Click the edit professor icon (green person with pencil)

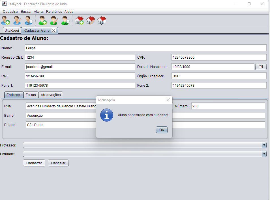point(54,20)
